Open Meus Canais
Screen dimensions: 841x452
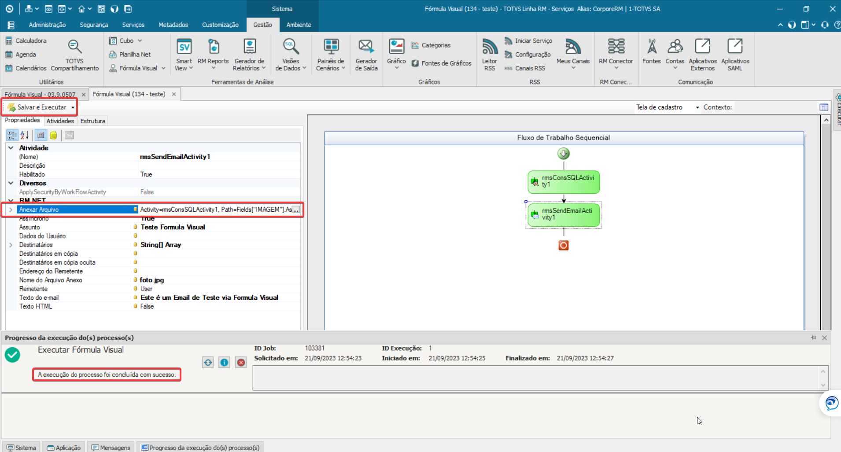coord(573,55)
